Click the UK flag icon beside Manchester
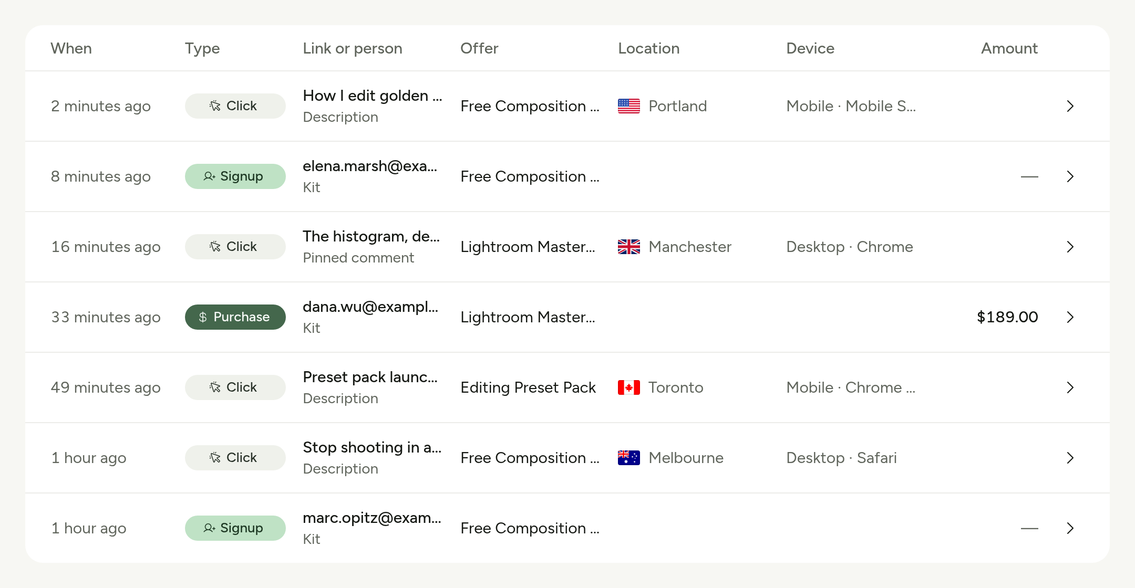Screen dimensions: 1135x588 628,247
